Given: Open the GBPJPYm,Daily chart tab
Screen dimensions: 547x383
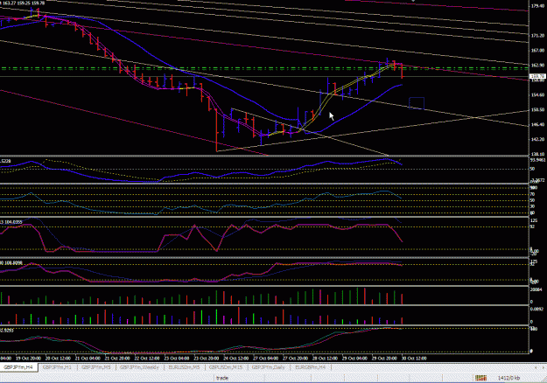Looking at the screenshot, I should tap(269, 367).
